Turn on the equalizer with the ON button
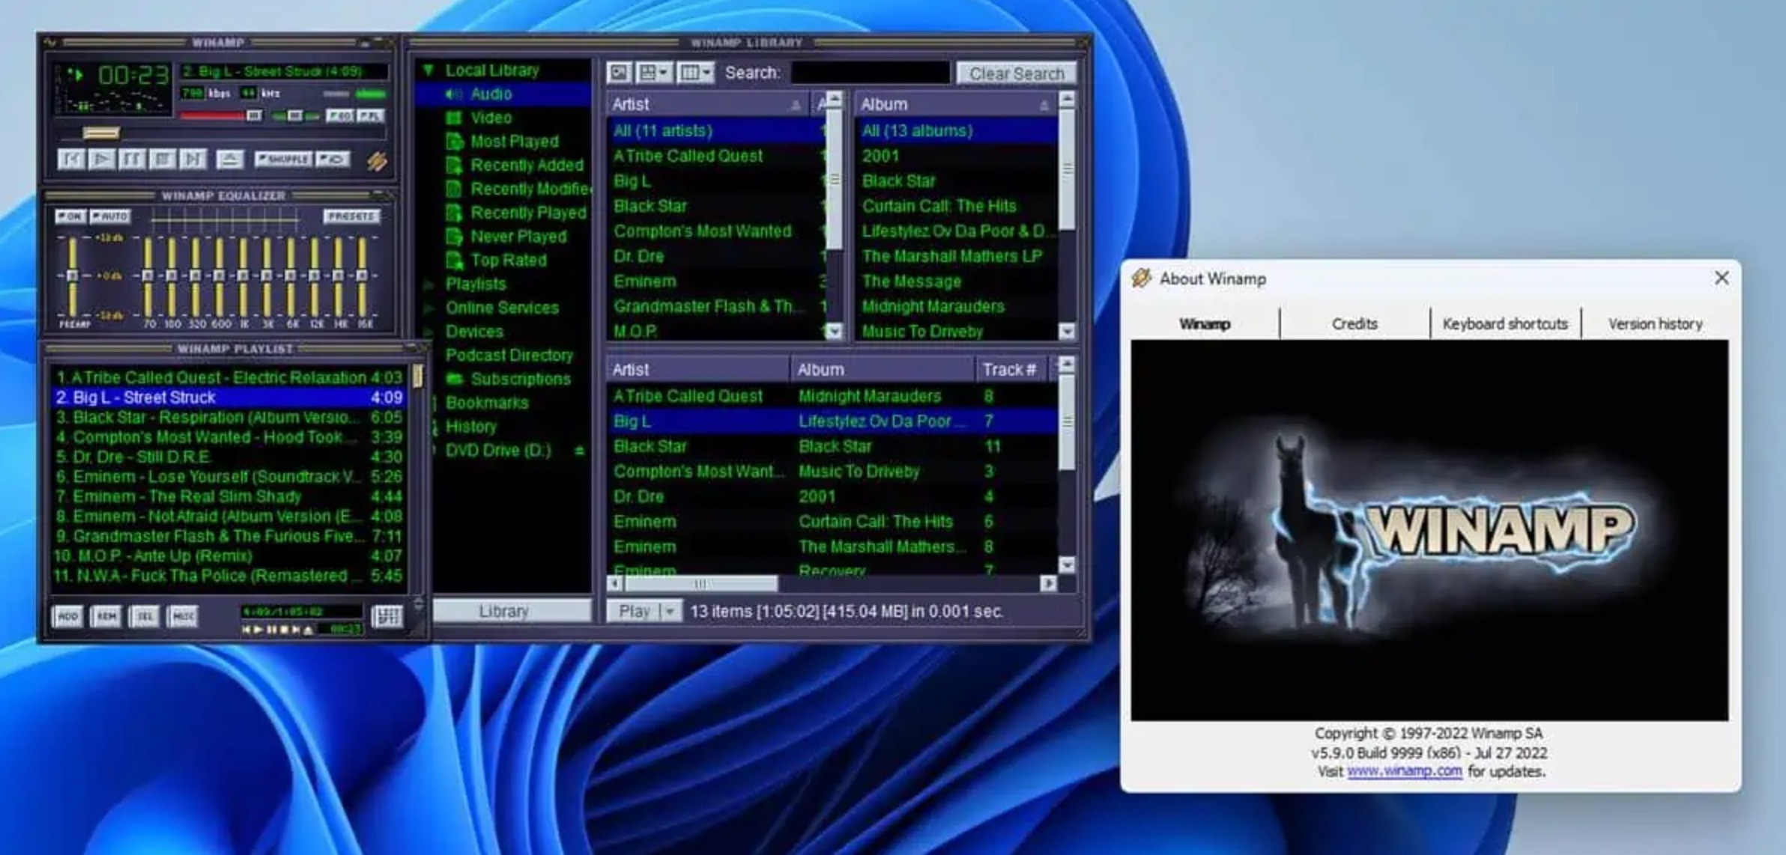 [x=70, y=216]
